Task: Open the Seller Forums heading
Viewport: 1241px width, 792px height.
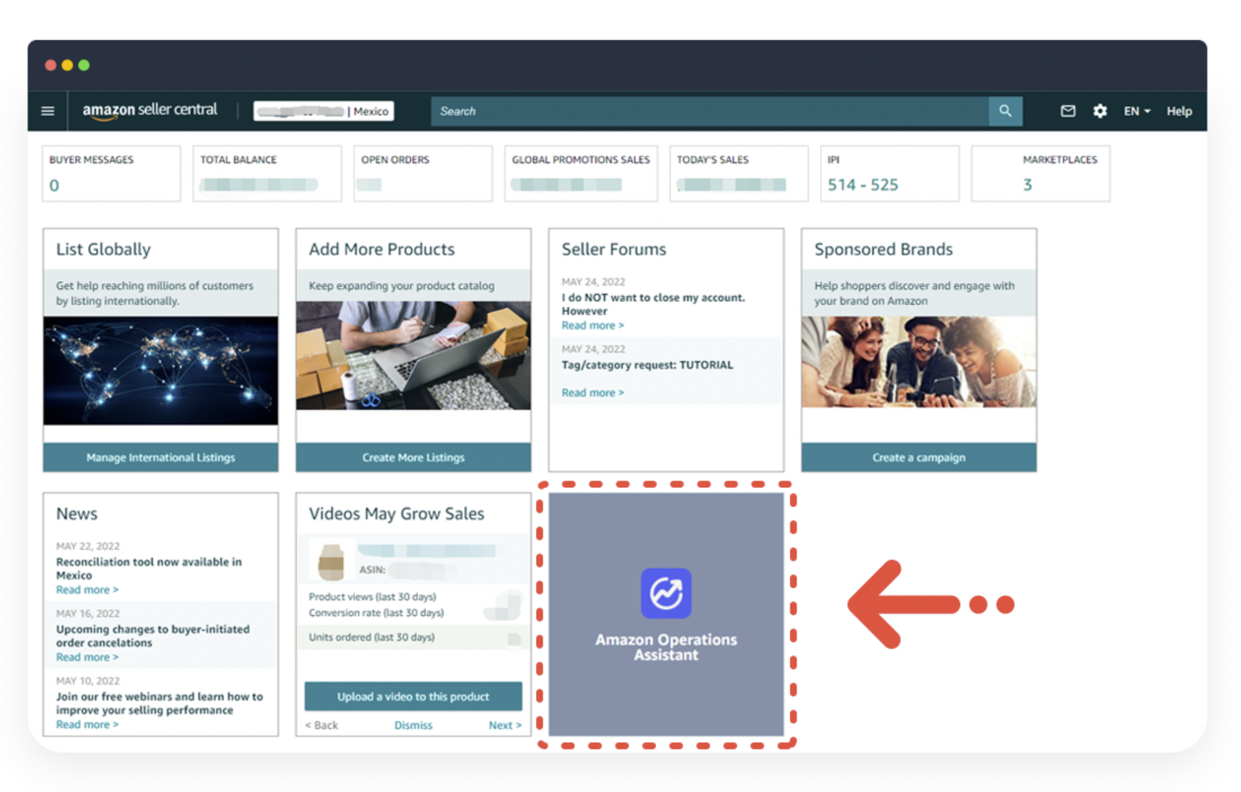Action: [614, 249]
